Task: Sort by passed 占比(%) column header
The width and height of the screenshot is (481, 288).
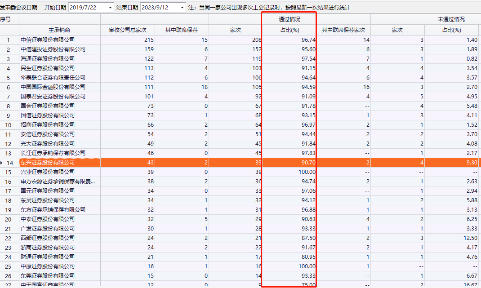Action: coord(289,30)
